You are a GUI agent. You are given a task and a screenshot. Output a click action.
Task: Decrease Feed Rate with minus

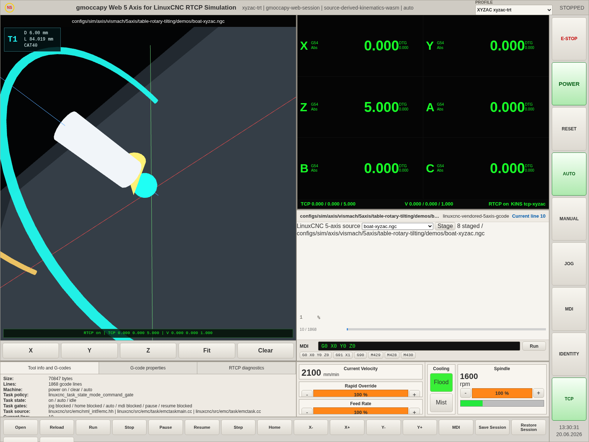tap(307, 412)
